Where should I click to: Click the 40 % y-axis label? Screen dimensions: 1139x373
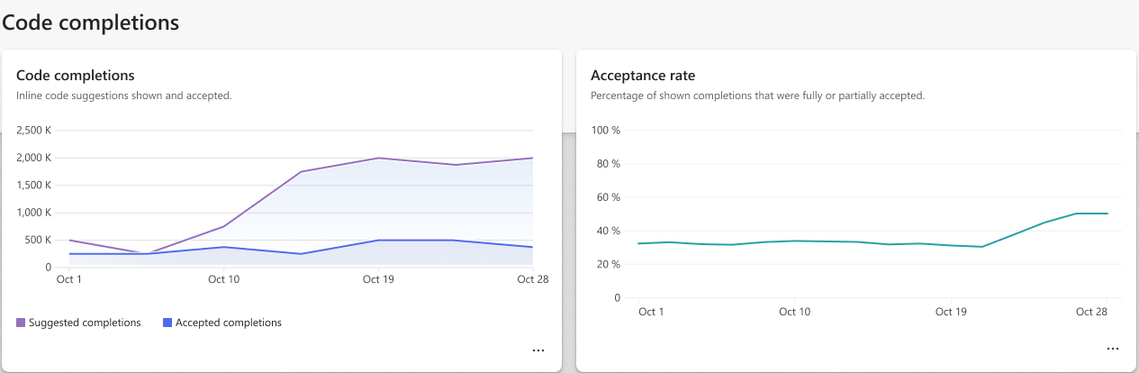(x=609, y=231)
